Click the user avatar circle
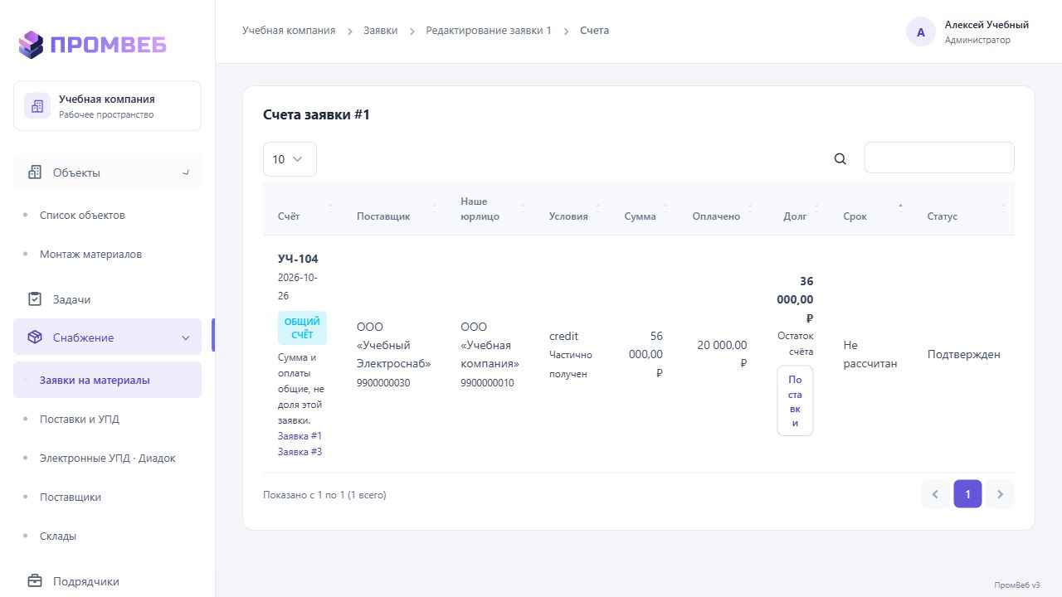 point(921,32)
